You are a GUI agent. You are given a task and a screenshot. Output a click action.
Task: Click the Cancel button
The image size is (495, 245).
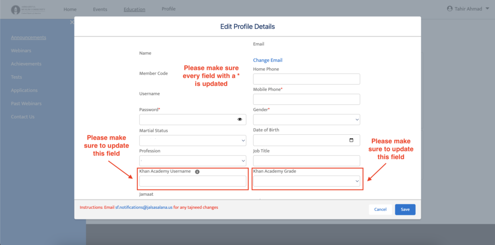[x=380, y=210]
